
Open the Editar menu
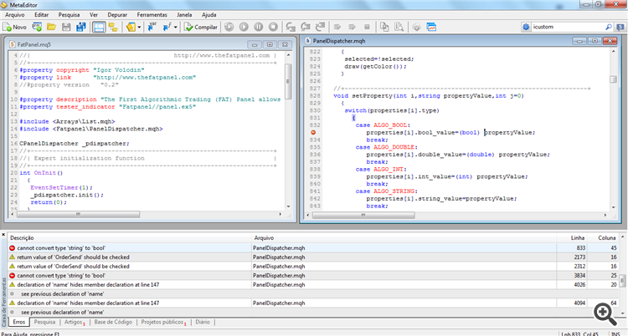pyautogui.click(x=42, y=15)
